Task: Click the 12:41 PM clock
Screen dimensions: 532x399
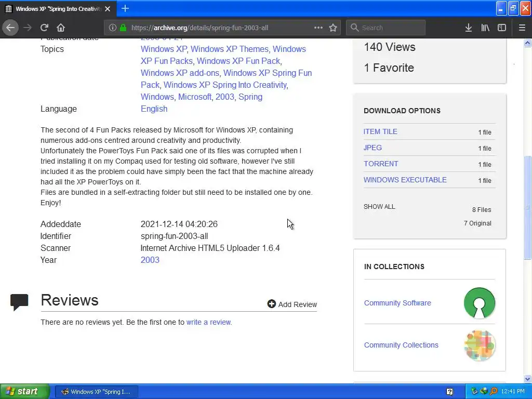Action: (512, 392)
